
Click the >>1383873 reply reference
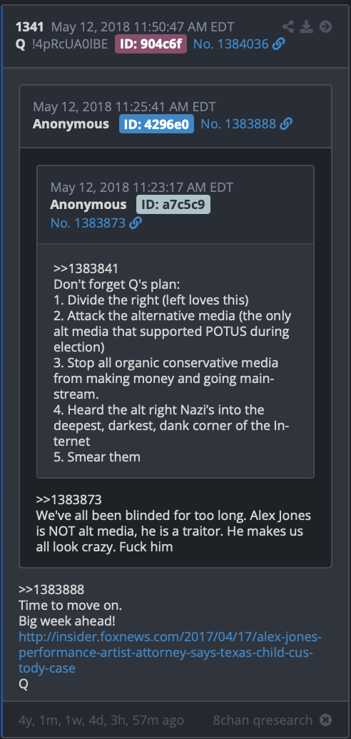tap(68, 499)
